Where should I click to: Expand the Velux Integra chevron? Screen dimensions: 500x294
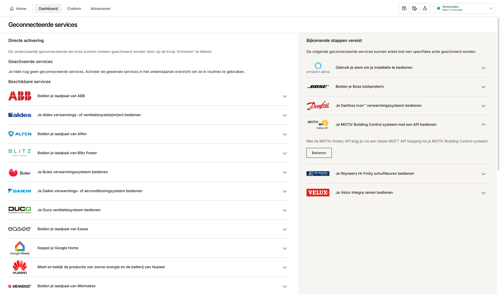(483, 193)
